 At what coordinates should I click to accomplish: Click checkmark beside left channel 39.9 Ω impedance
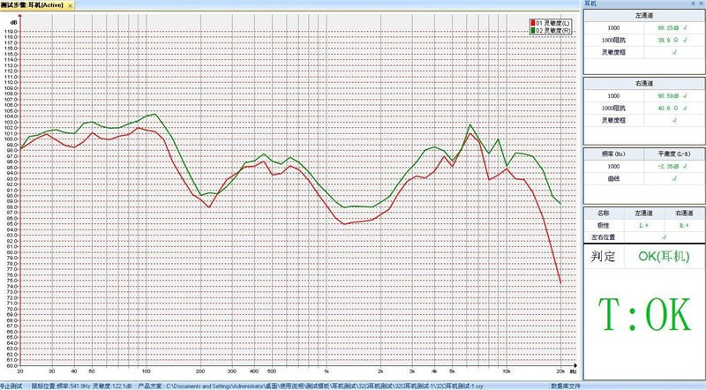[685, 41]
